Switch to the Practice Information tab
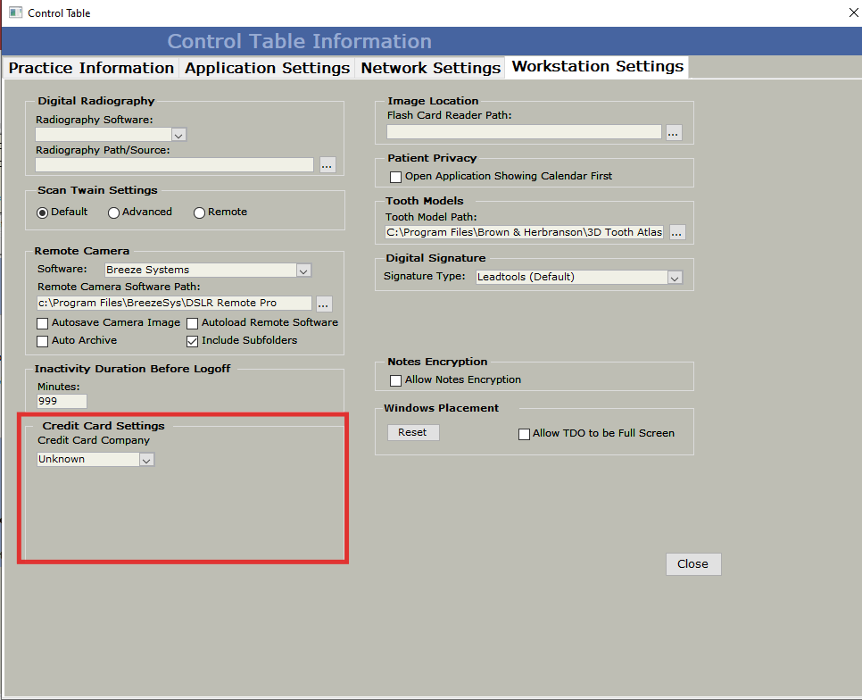The height and width of the screenshot is (700, 862). 91,68
